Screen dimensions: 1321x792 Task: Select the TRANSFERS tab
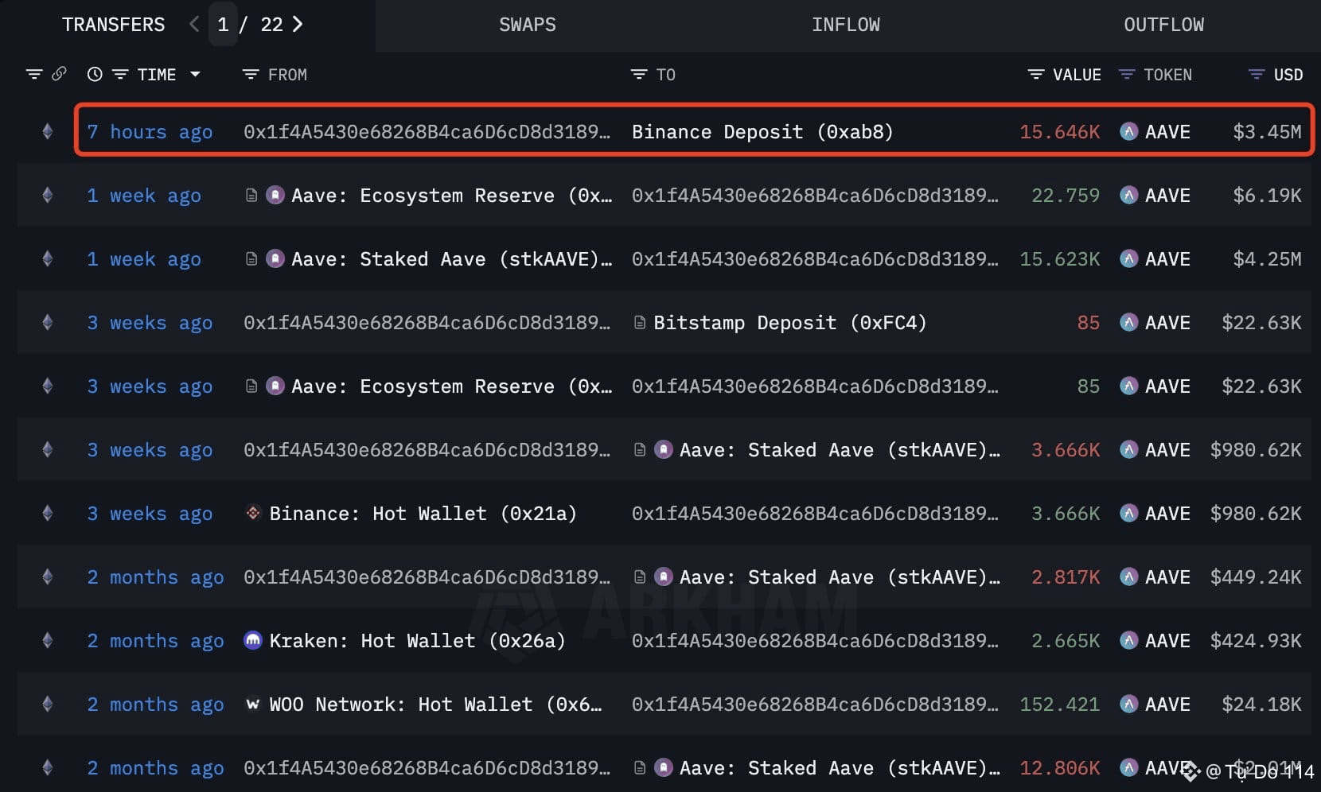point(113,25)
